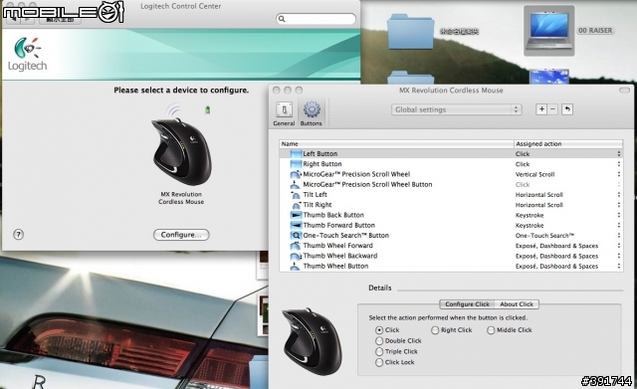Open Left Button assigned action popup
Screen dimensions: 637x389
[x=619, y=154]
